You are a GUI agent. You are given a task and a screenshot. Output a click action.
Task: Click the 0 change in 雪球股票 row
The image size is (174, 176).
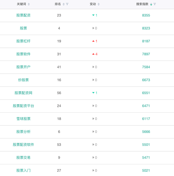click(x=95, y=119)
